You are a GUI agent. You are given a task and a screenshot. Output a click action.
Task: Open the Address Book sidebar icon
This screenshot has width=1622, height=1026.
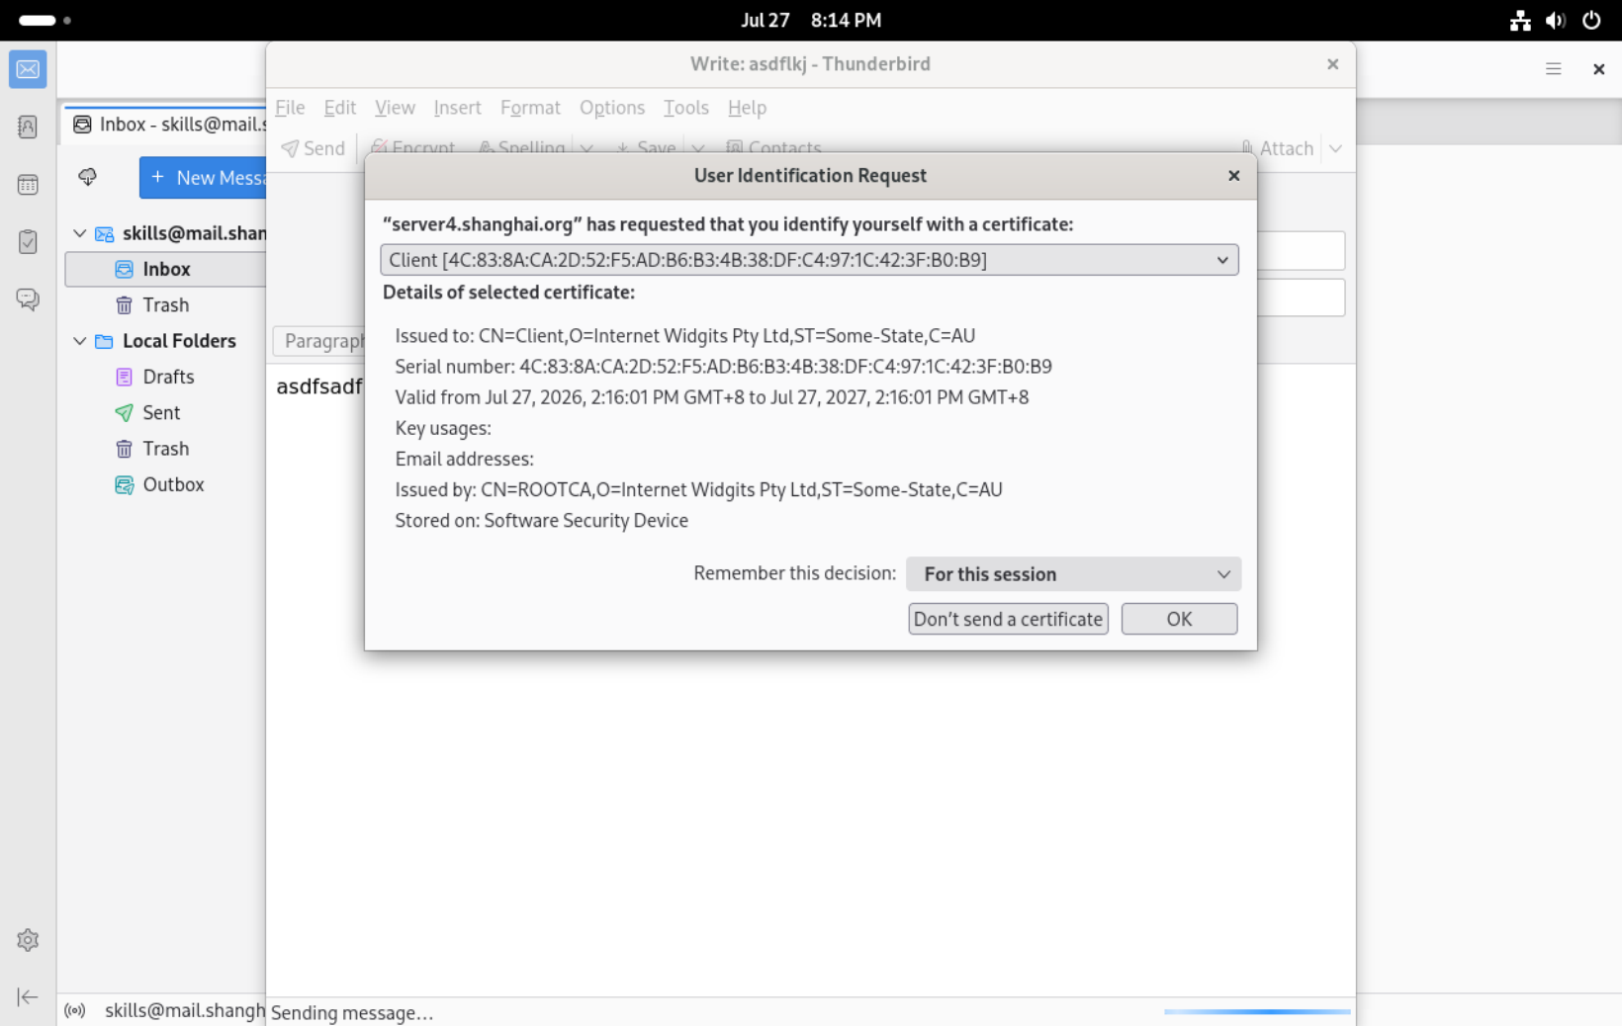point(28,127)
